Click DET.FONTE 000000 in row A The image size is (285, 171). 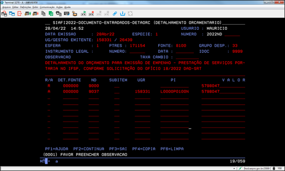pos(70,92)
